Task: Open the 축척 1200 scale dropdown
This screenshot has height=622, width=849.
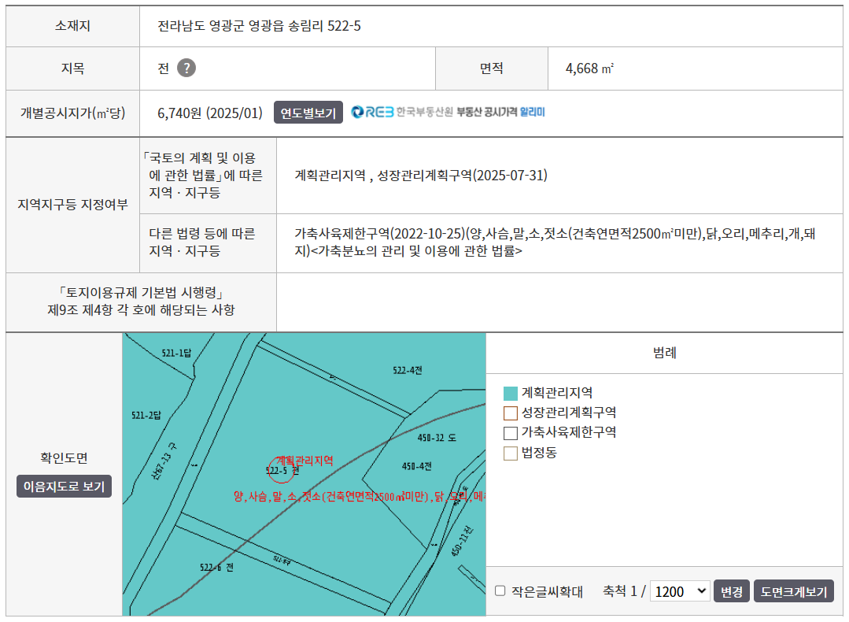Action: click(x=680, y=591)
